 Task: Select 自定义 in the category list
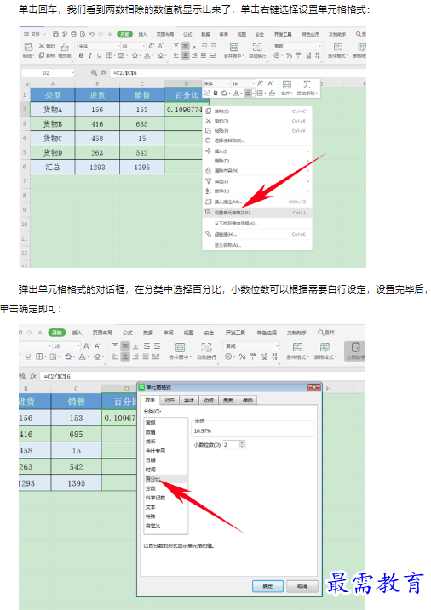pyautogui.click(x=165, y=526)
